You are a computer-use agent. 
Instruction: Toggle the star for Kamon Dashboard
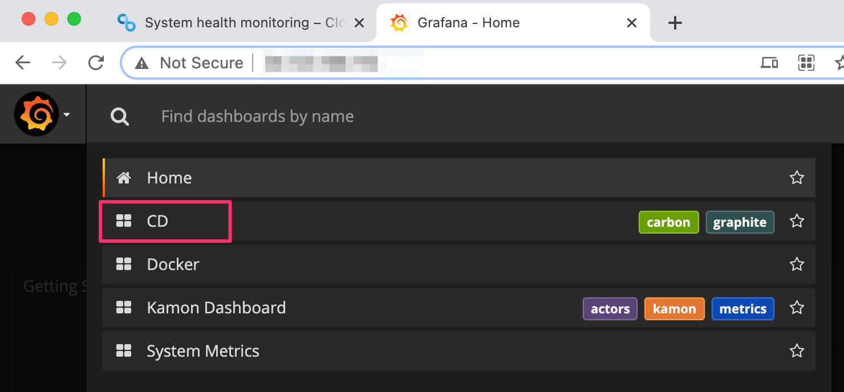[797, 308]
